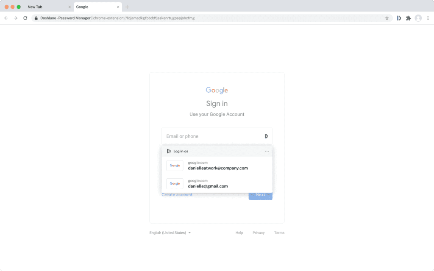The image size is (434, 271).
Task: Click the Dashlane logo beside Log in as
Action: click(169, 151)
